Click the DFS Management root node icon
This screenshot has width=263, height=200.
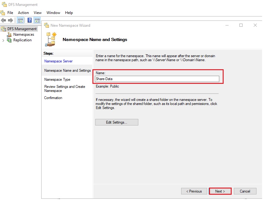point(3,29)
